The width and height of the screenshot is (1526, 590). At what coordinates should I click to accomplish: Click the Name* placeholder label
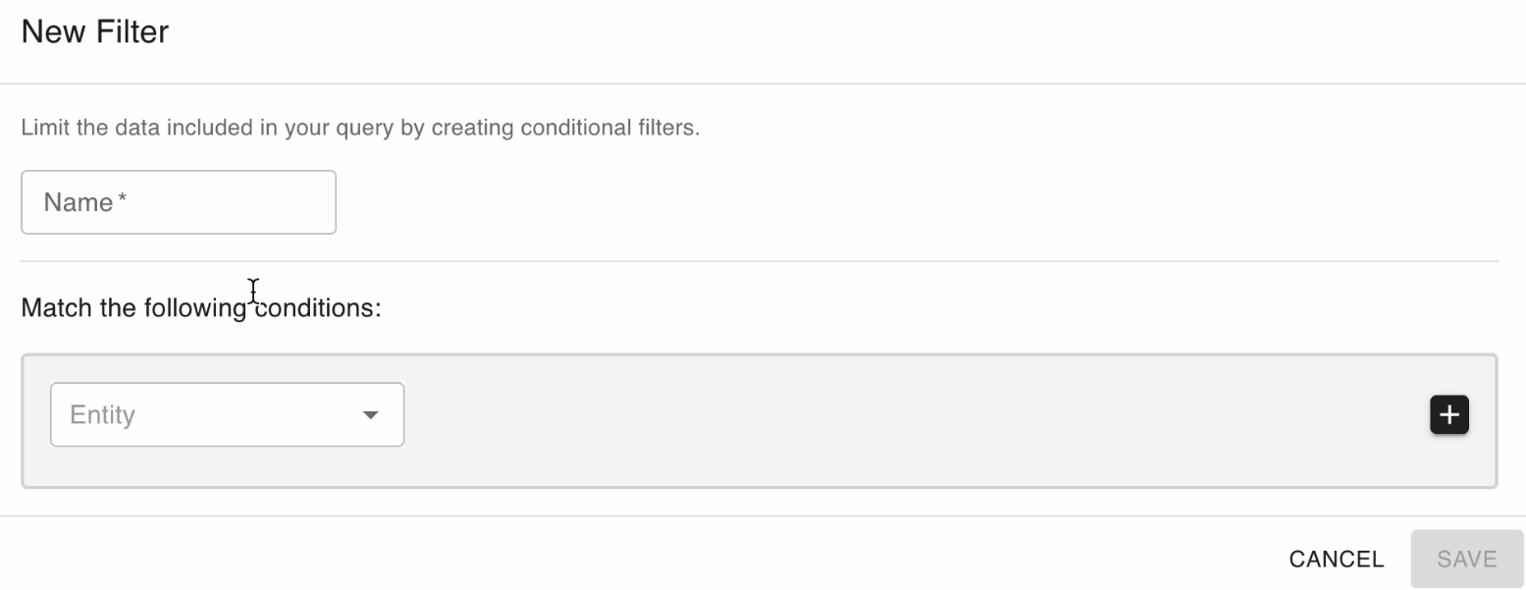point(79,203)
